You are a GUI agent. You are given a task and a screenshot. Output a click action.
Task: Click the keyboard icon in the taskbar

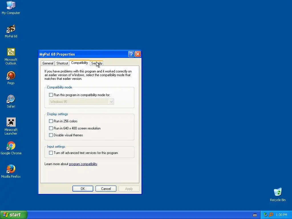click(x=255, y=215)
